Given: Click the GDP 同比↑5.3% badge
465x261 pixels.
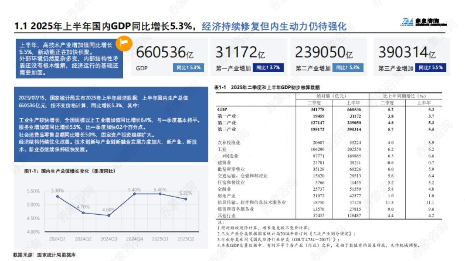Looking at the screenshot, I should click(x=188, y=68).
